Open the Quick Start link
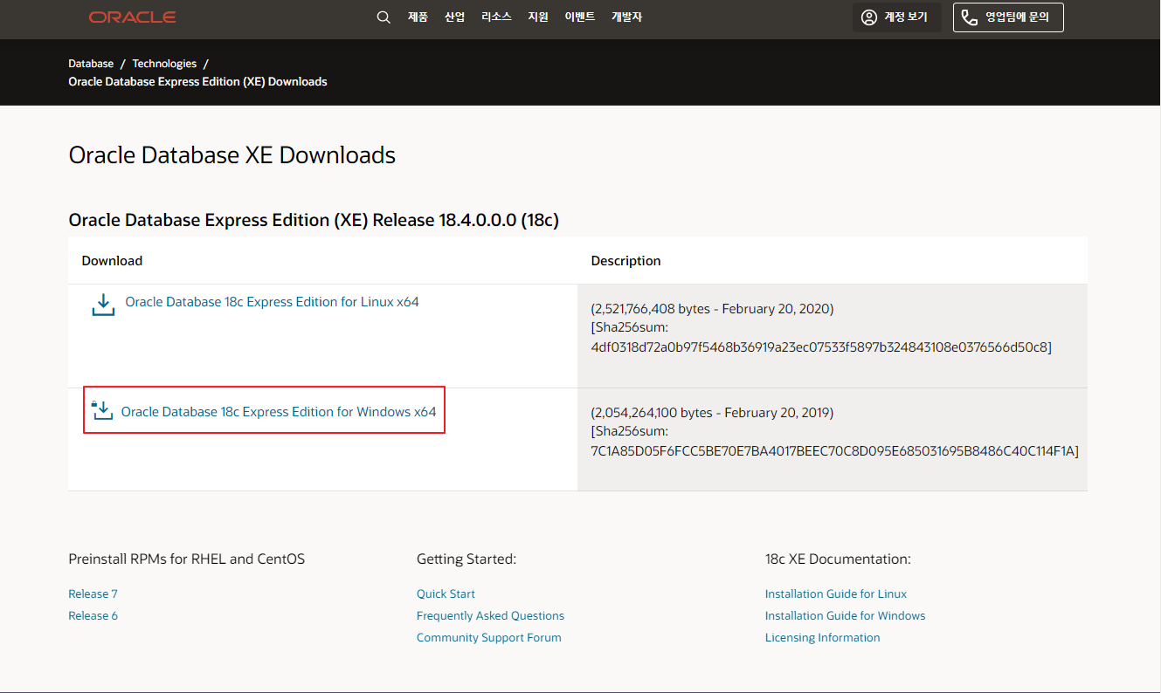 pos(446,594)
